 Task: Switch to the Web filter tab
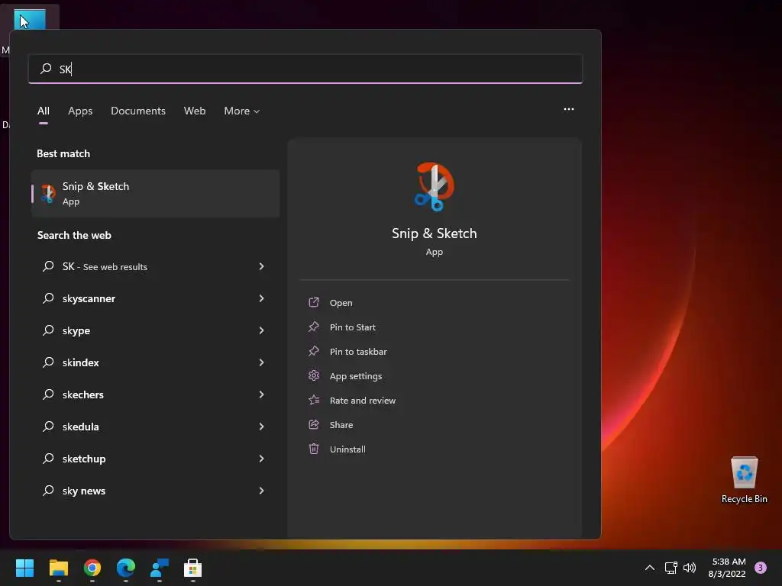pos(195,111)
